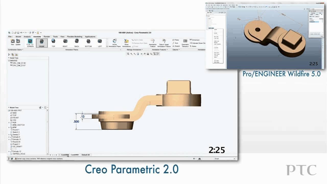Expand Extrude 11 in the Model Tree
The width and height of the screenshot is (327, 184).
click(x=9, y=139)
